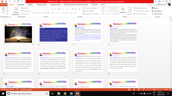Open the font size dropdown

point(50,9)
